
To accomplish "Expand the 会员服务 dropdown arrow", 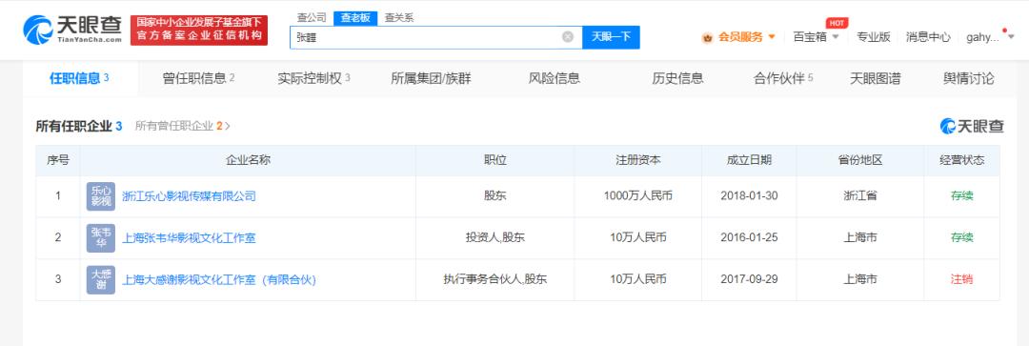I will click(771, 37).
